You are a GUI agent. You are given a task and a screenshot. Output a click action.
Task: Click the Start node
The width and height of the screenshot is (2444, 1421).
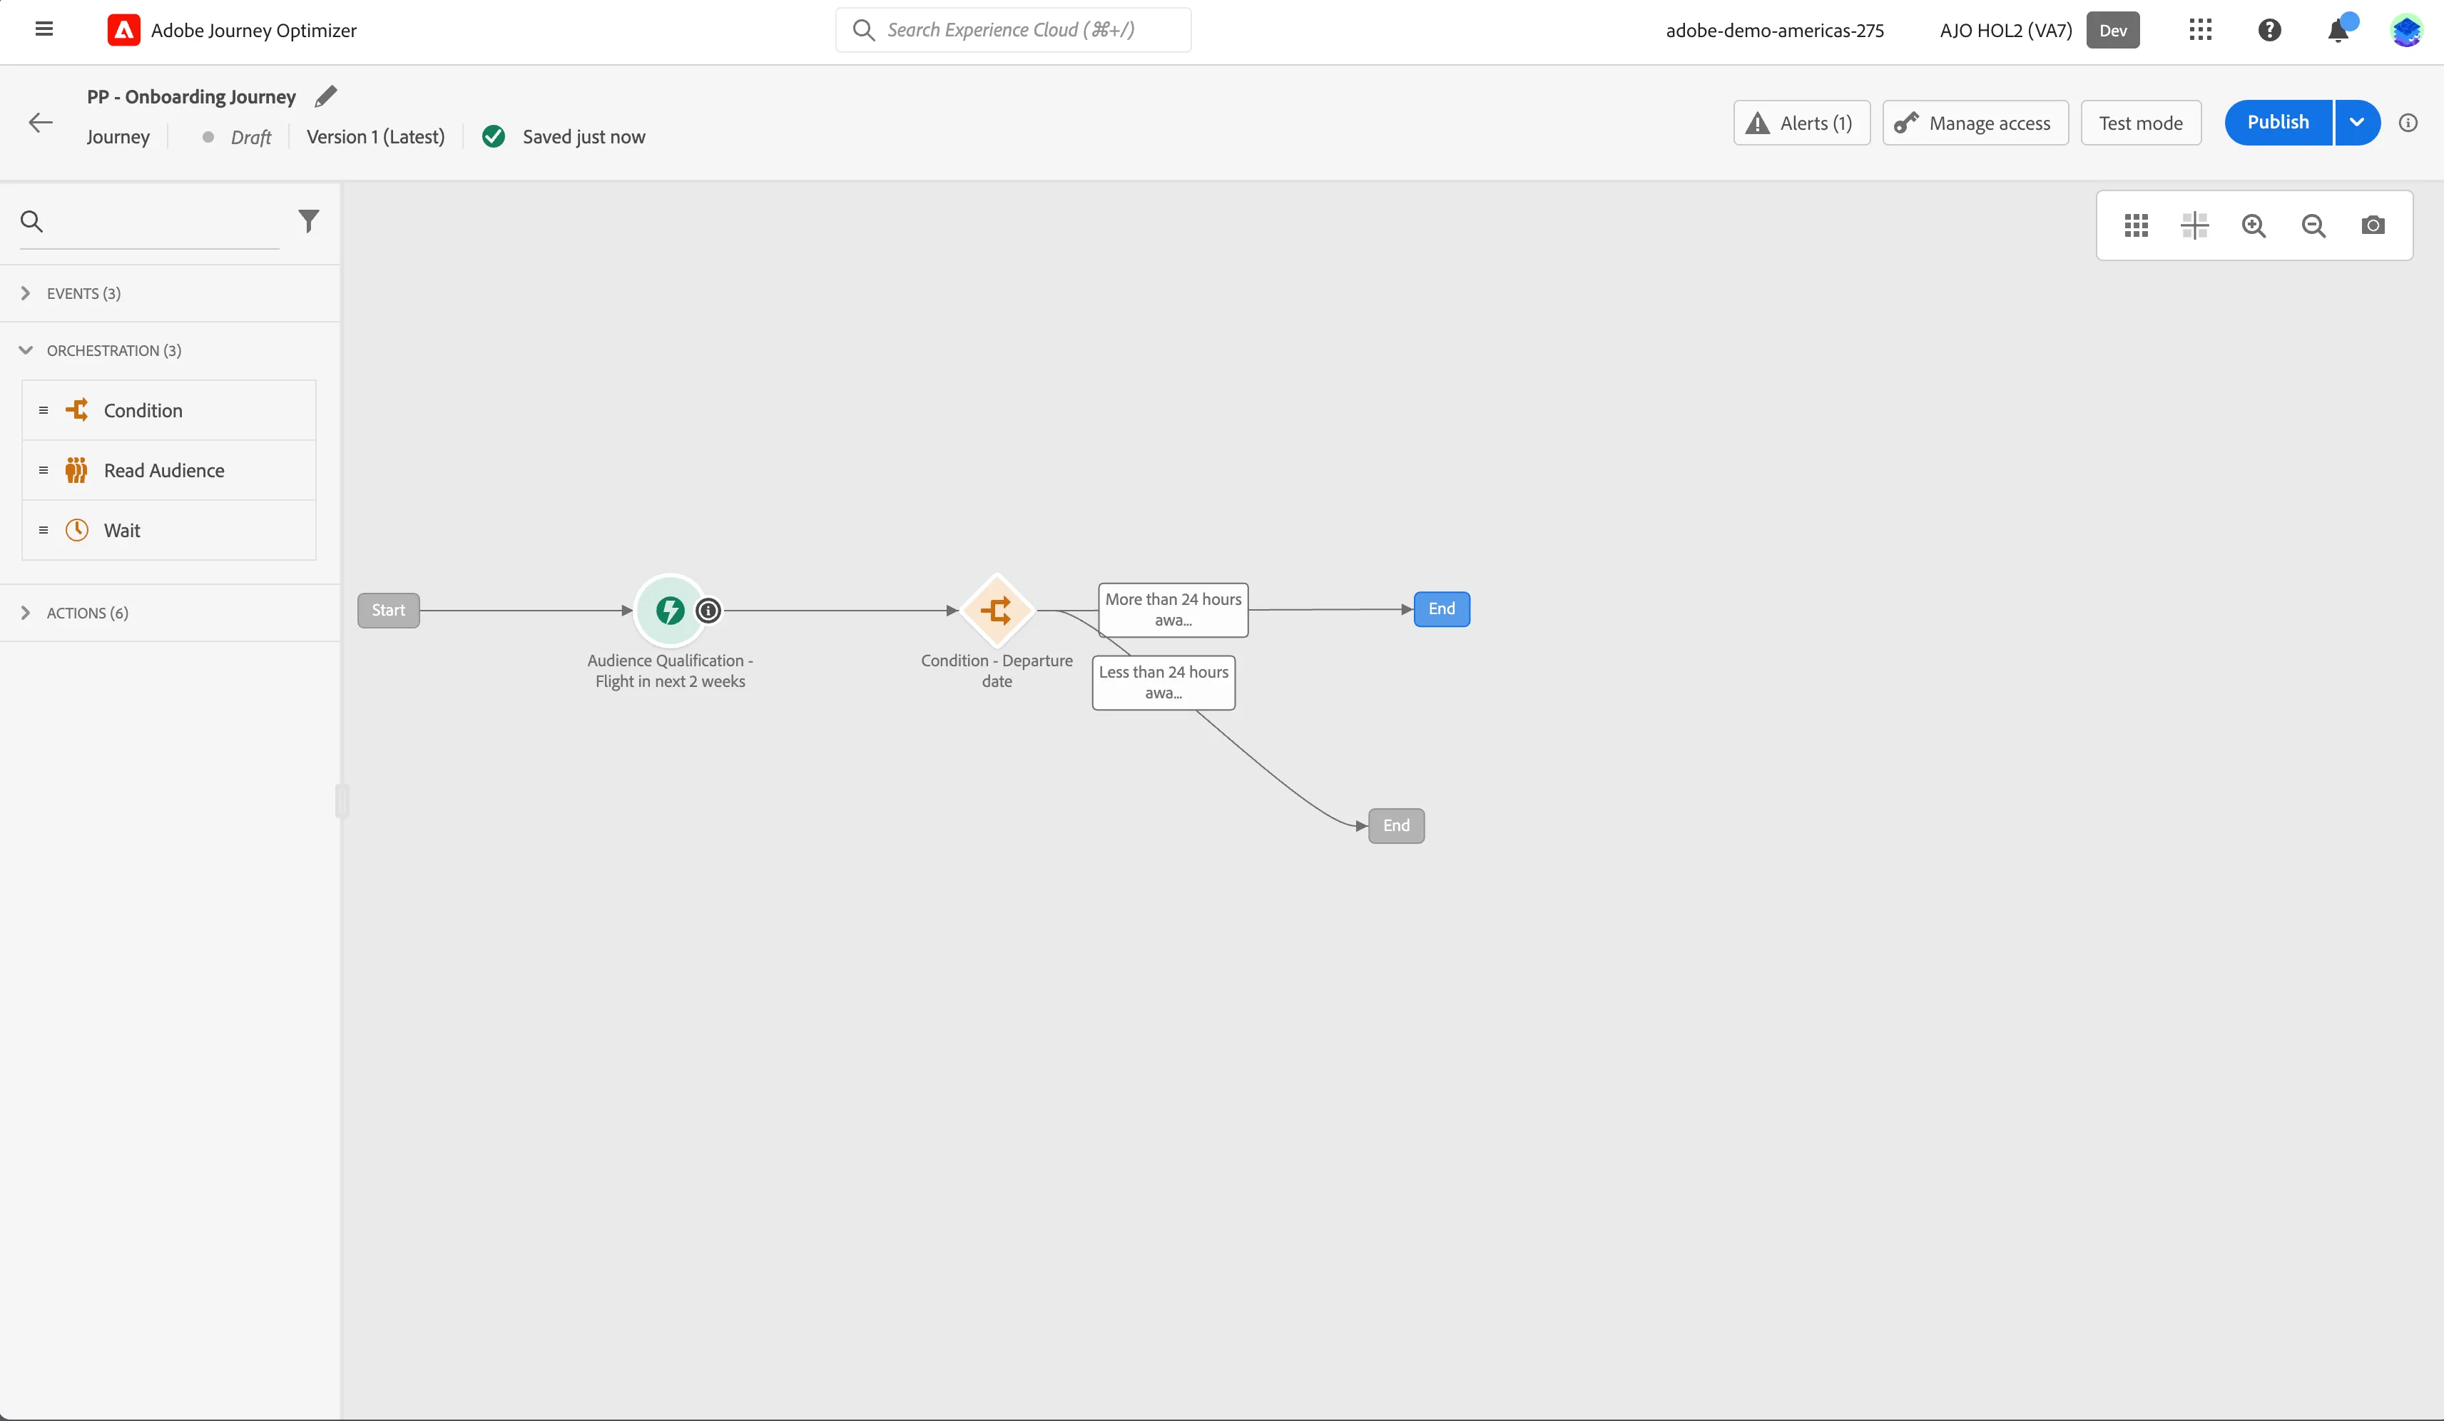[x=388, y=610]
